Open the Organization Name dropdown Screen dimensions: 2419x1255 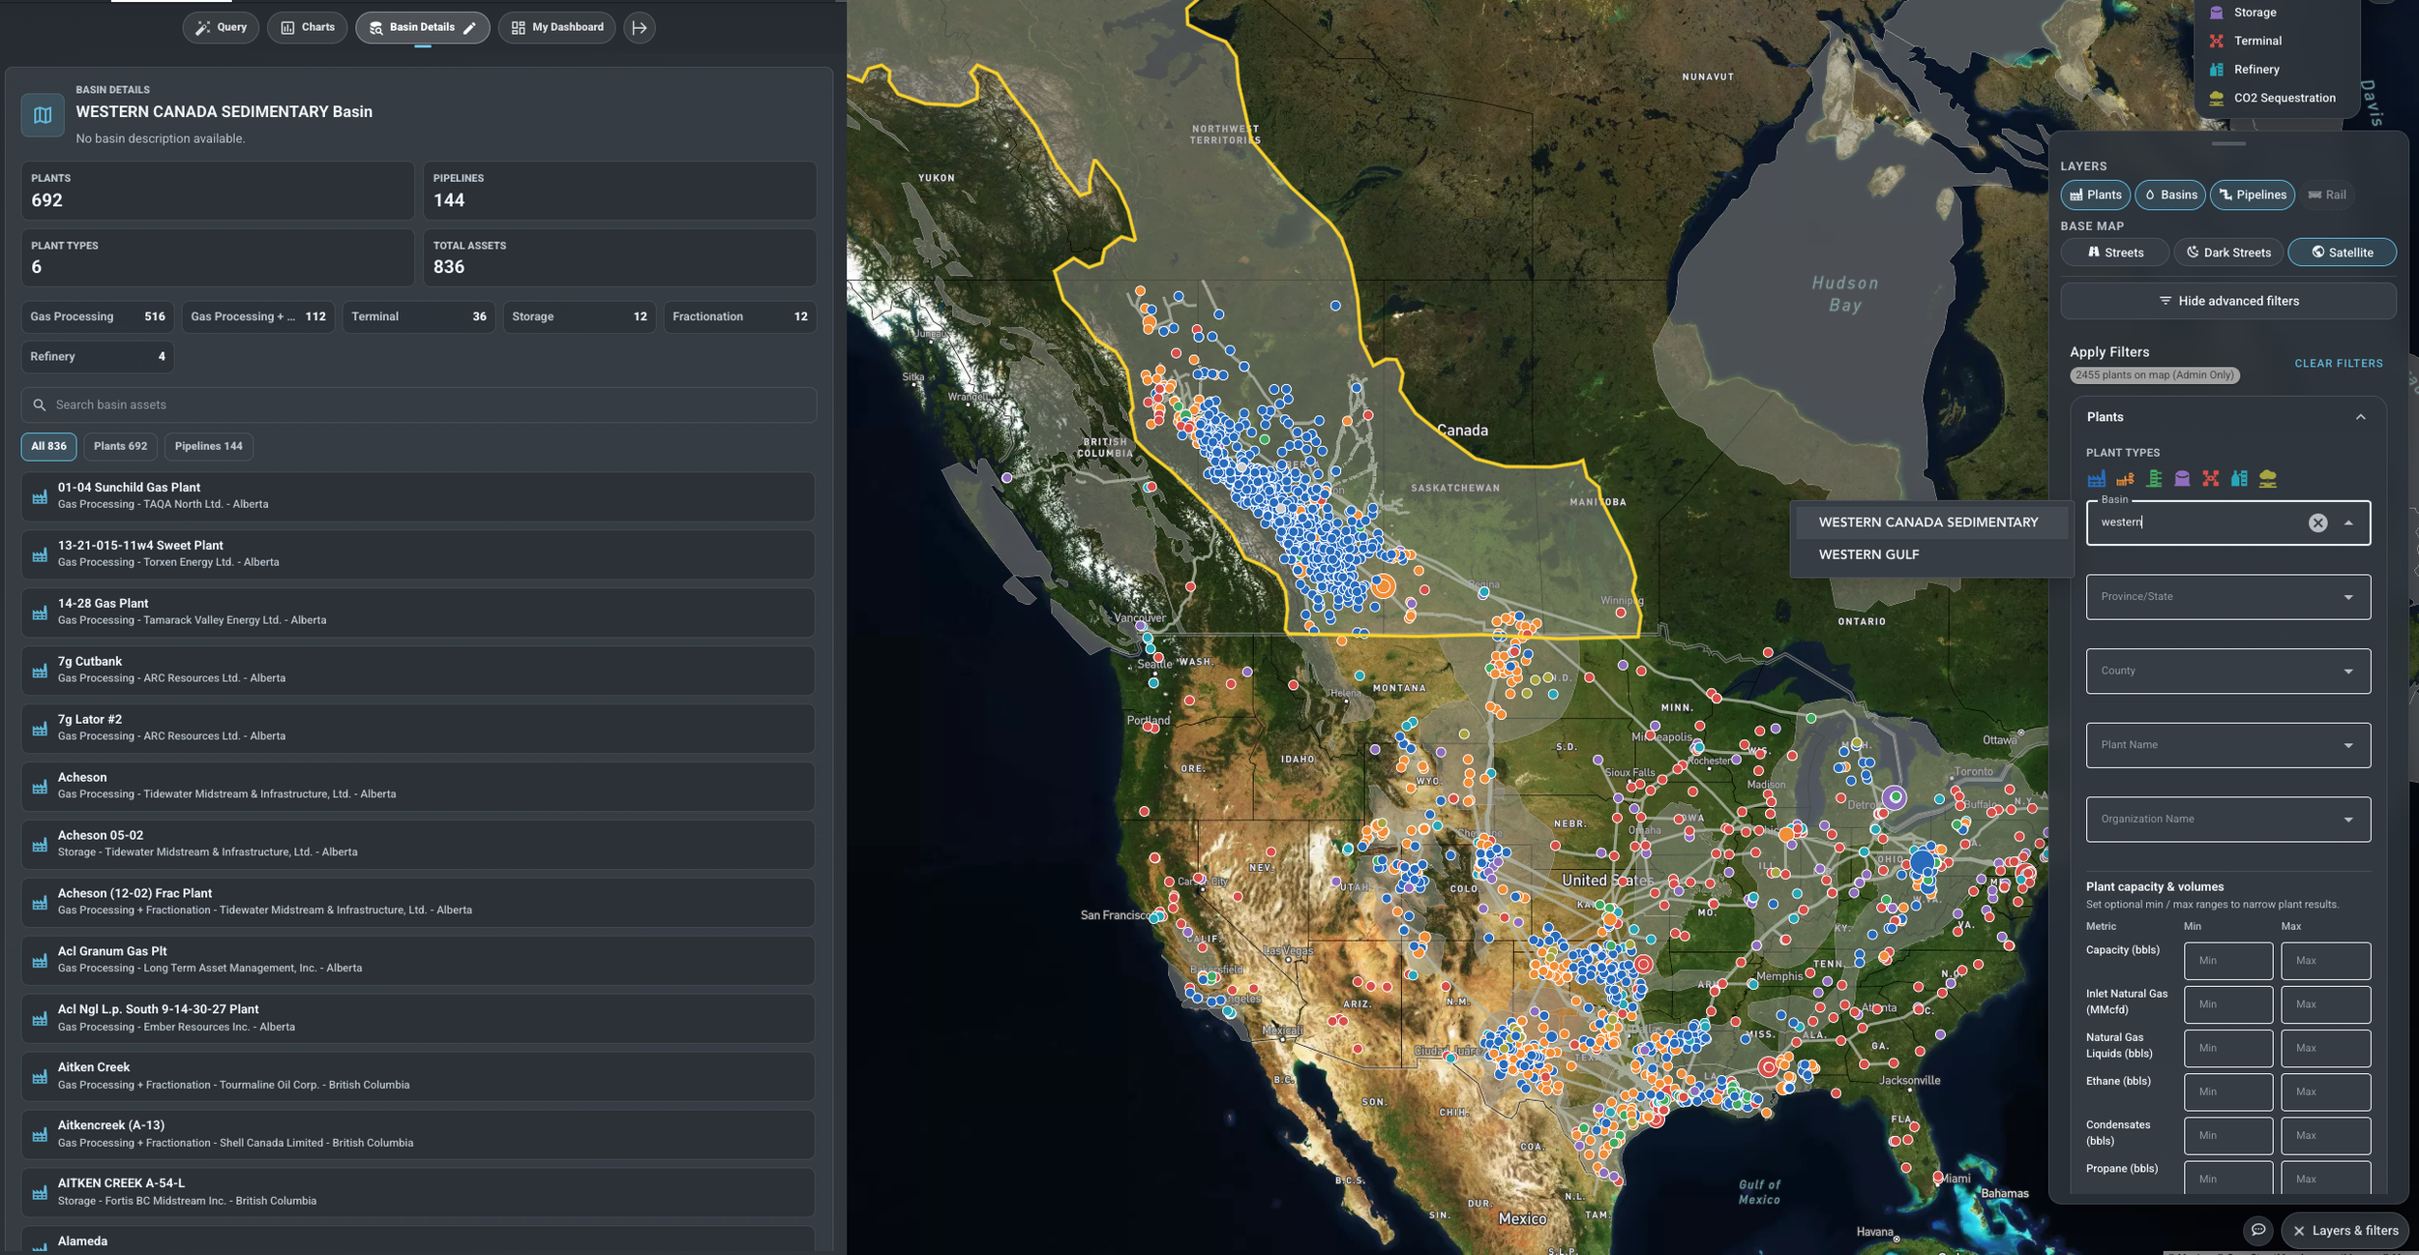click(x=2228, y=820)
